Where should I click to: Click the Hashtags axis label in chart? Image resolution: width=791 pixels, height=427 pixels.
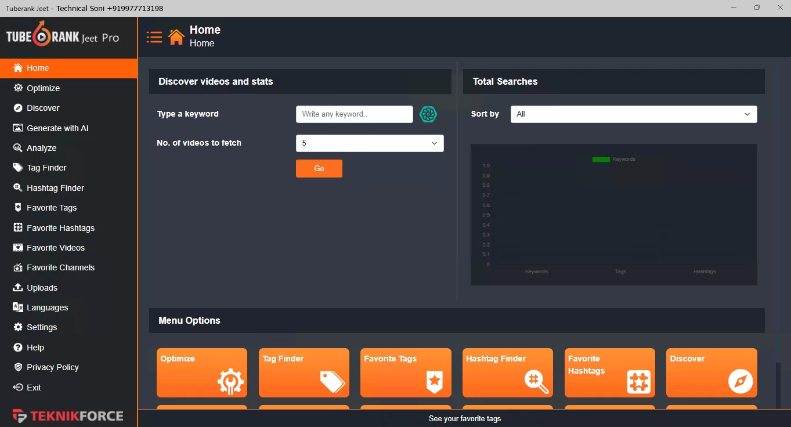705,272
